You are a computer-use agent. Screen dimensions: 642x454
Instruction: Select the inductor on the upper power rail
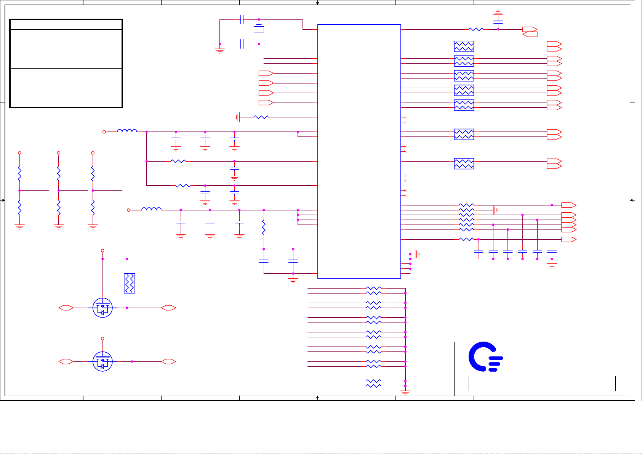pyautogui.click(x=127, y=131)
